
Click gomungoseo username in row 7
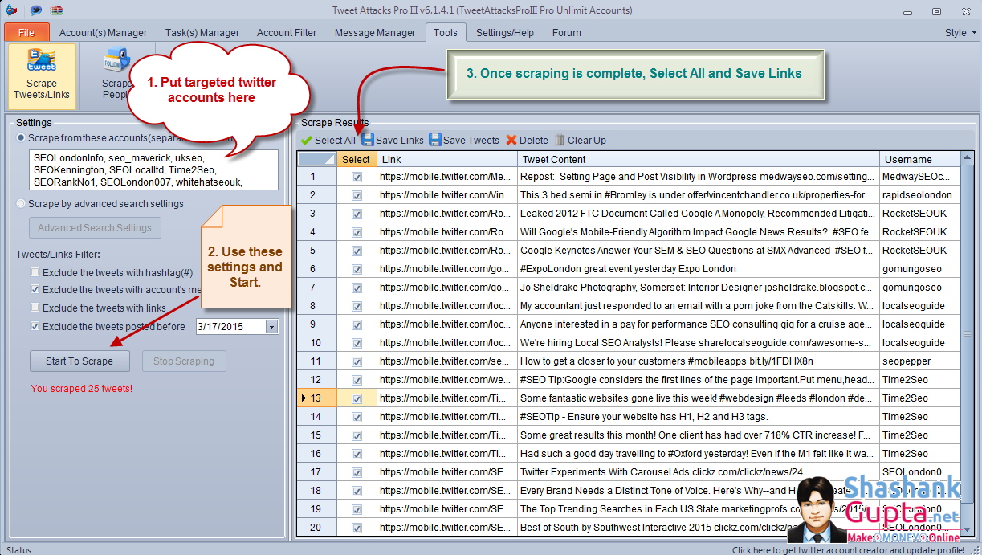click(918, 288)
